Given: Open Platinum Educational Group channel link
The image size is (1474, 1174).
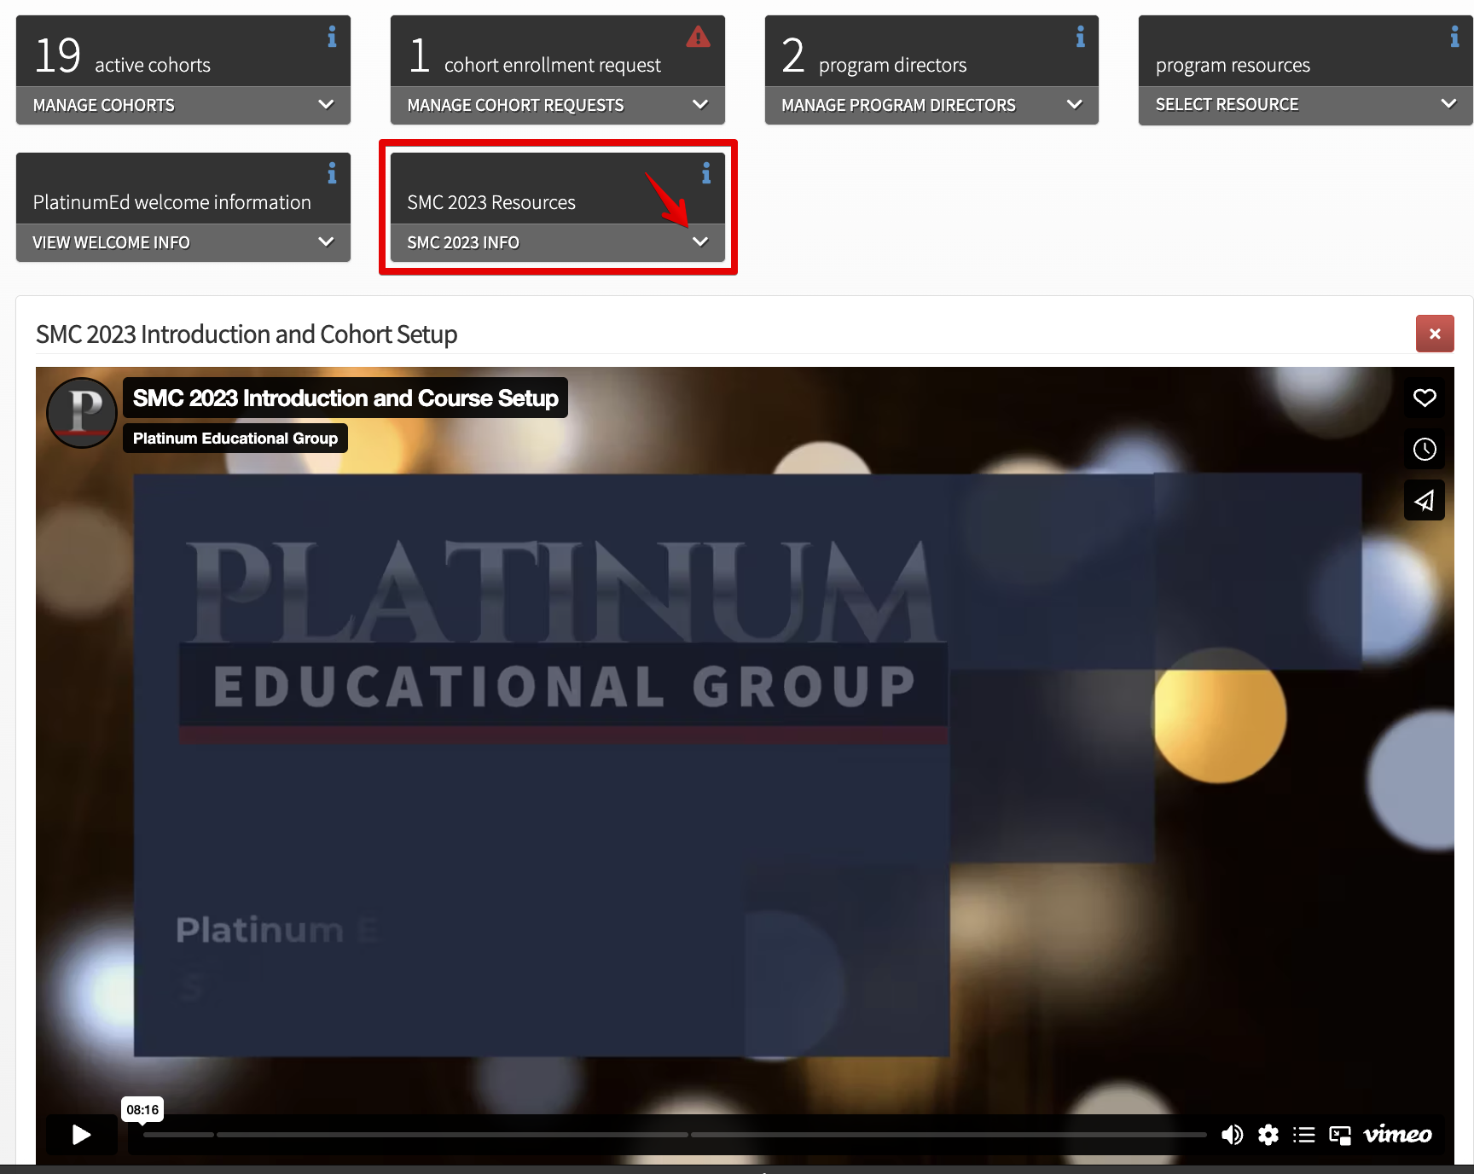Looking at the screenshot, I should (x=235, y=439).
